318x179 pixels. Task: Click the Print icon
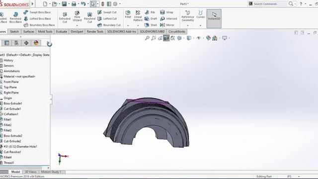click(74, 4)
